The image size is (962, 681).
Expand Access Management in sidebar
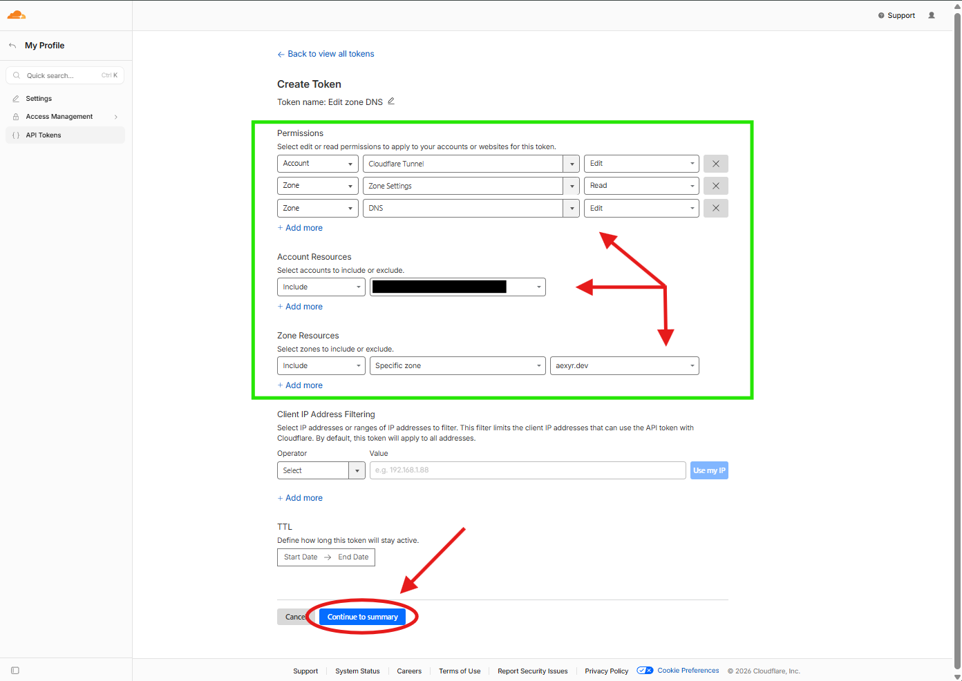tap(65, 117)
